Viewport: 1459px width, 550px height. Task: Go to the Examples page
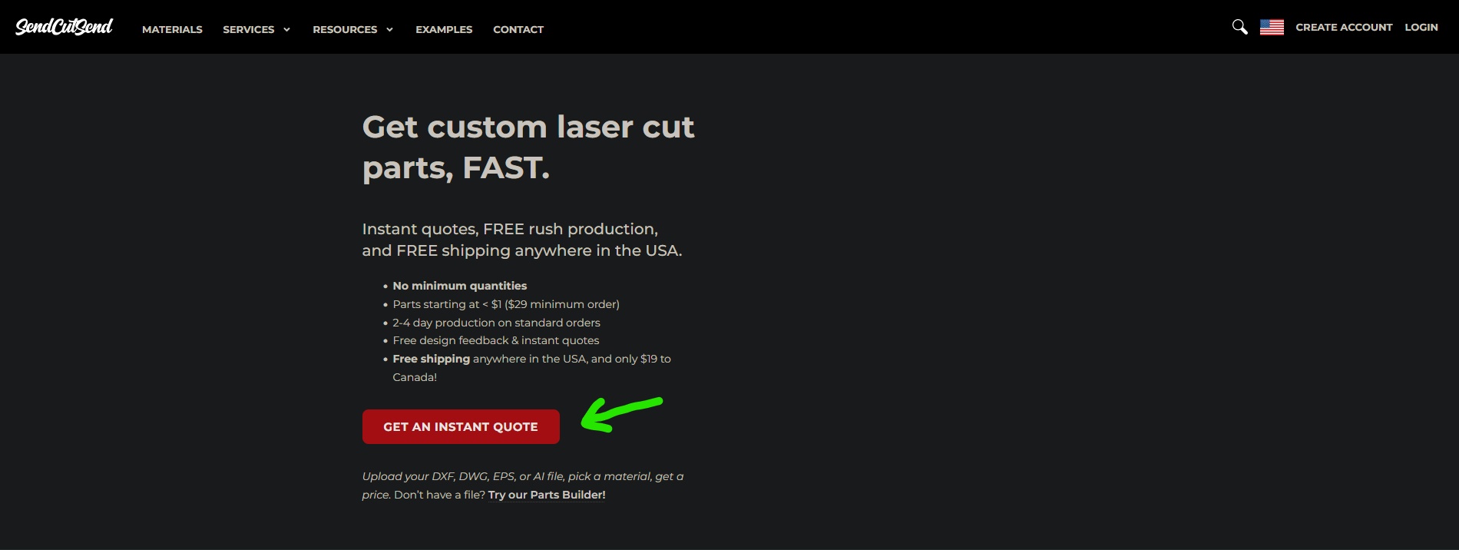pyautogui.click(x=444, y=29)
